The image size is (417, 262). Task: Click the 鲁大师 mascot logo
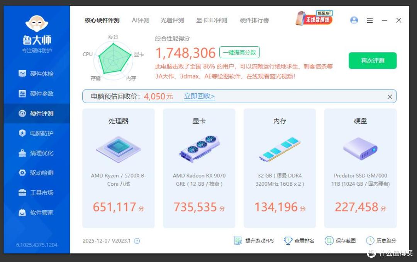click(x=37, y=24)
